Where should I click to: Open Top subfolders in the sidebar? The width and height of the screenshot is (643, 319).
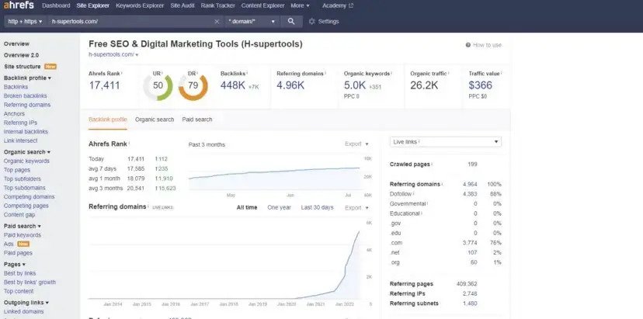23,179
